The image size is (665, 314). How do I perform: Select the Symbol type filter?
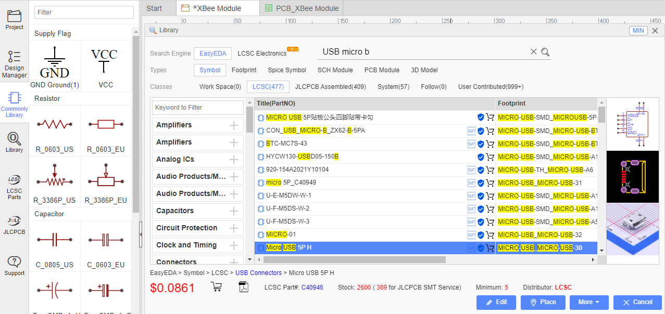210,70
